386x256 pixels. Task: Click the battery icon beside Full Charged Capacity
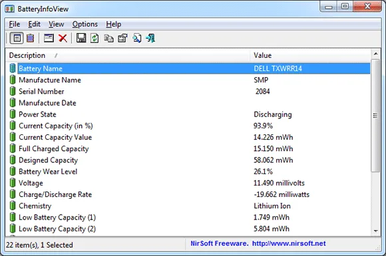pos(13,148)
